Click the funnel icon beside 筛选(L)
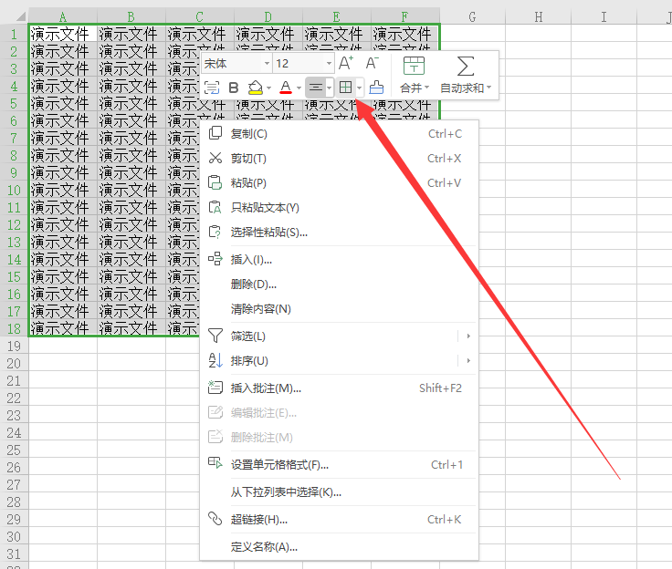Image resolution: width=672 pixels, height=569 pixels. coord(215,336)
